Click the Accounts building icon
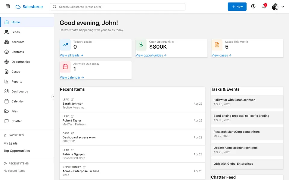The height and width of the screenshot is (180, 289). pyautogui.click(x=6, y=42)
